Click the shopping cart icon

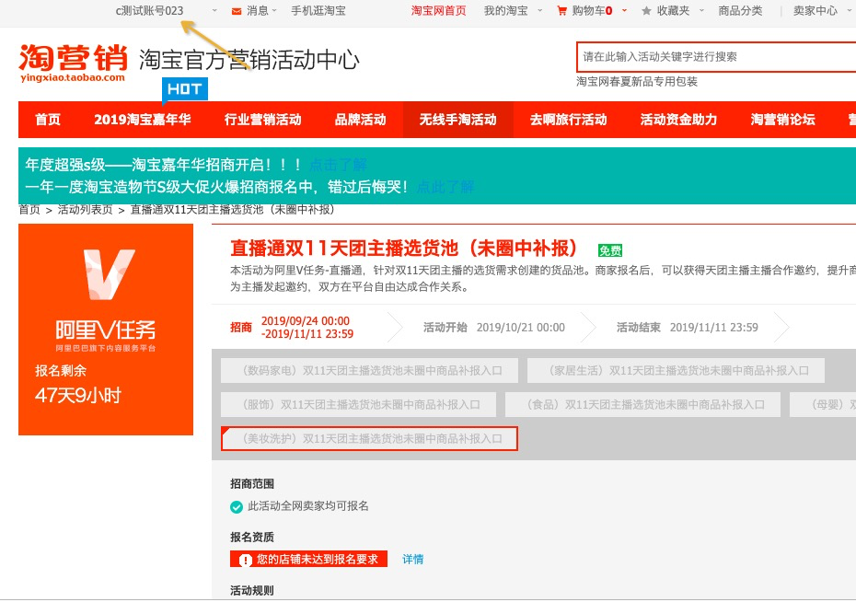coord(561,11)
